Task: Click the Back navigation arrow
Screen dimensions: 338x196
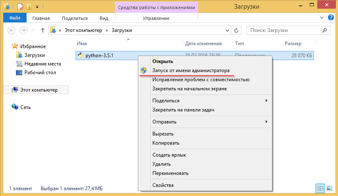Action: pyautogui.click(x=12, y=30)
